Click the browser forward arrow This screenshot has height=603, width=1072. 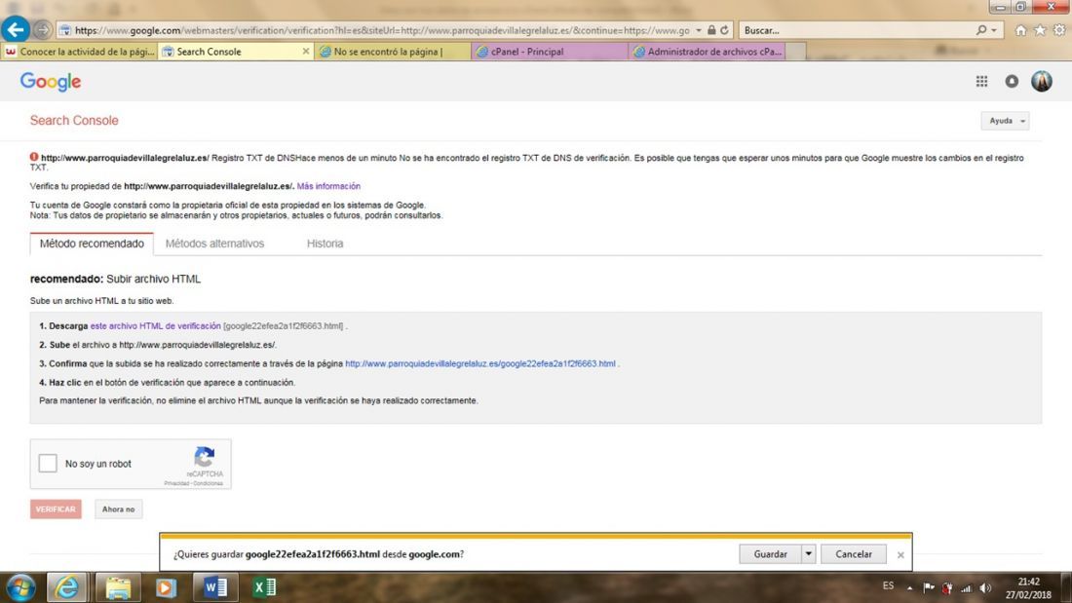coord(42,30)
